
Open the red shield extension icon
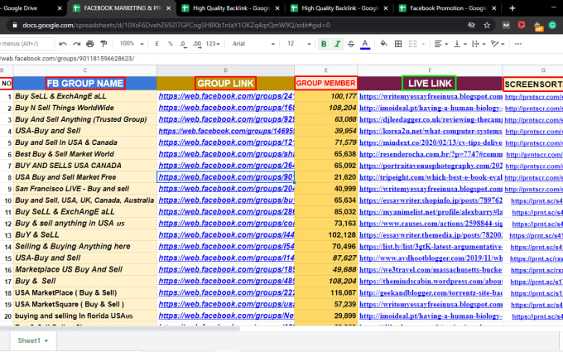click(522, 25)
